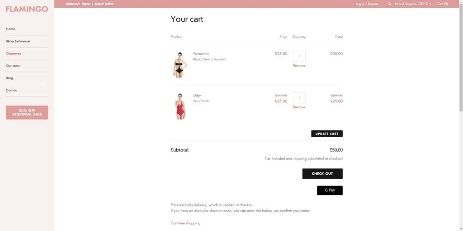Remove Fantasmic from the cart
463x231 pixels.
(299, 65)
